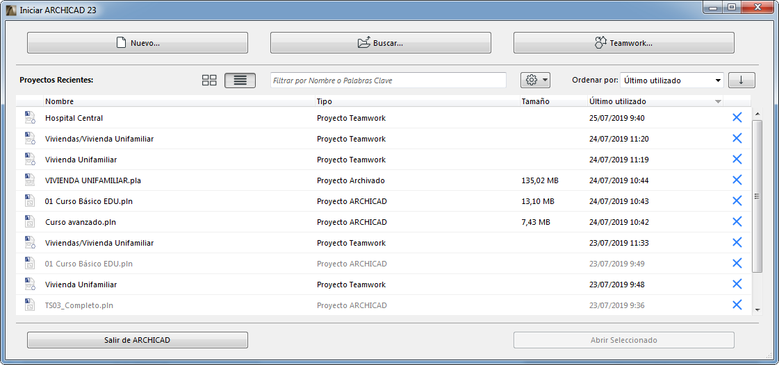
Task: Remove the 24/07/2019 10:43 project entry
Action: [737, 201]
